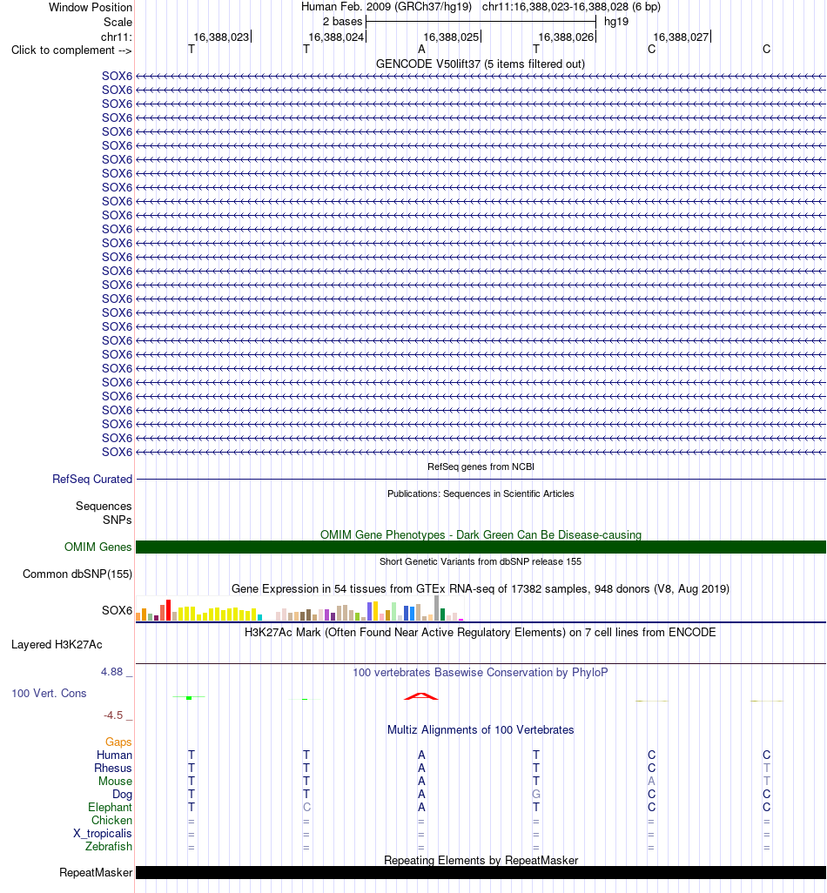Viewport: 827px width, 893px height.
Task: Click the 'RefSeq genes from NCBI' title
Action: pyautogui.click(x=481, y=467)
